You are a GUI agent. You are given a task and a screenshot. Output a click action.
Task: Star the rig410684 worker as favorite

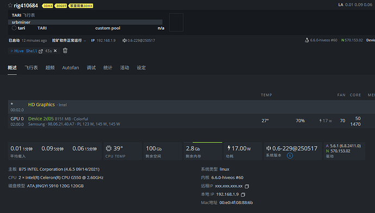tap(10, 5)
